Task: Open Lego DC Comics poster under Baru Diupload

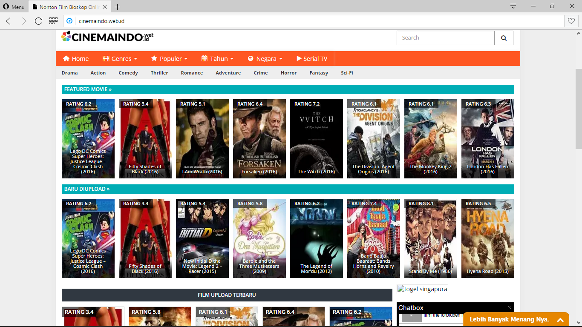Action: coord(88,238)
